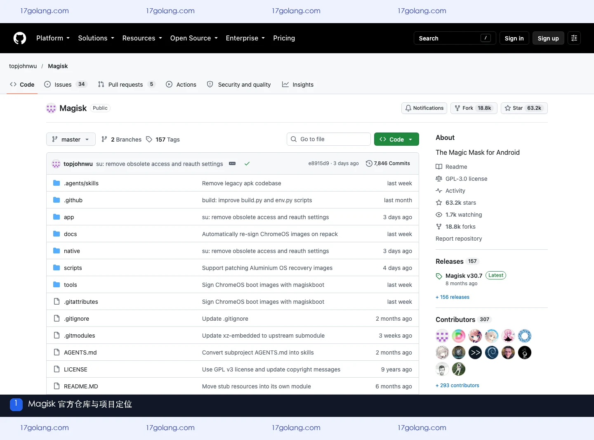
Task: Fork the Magisk repository
Action: [474, 108]
